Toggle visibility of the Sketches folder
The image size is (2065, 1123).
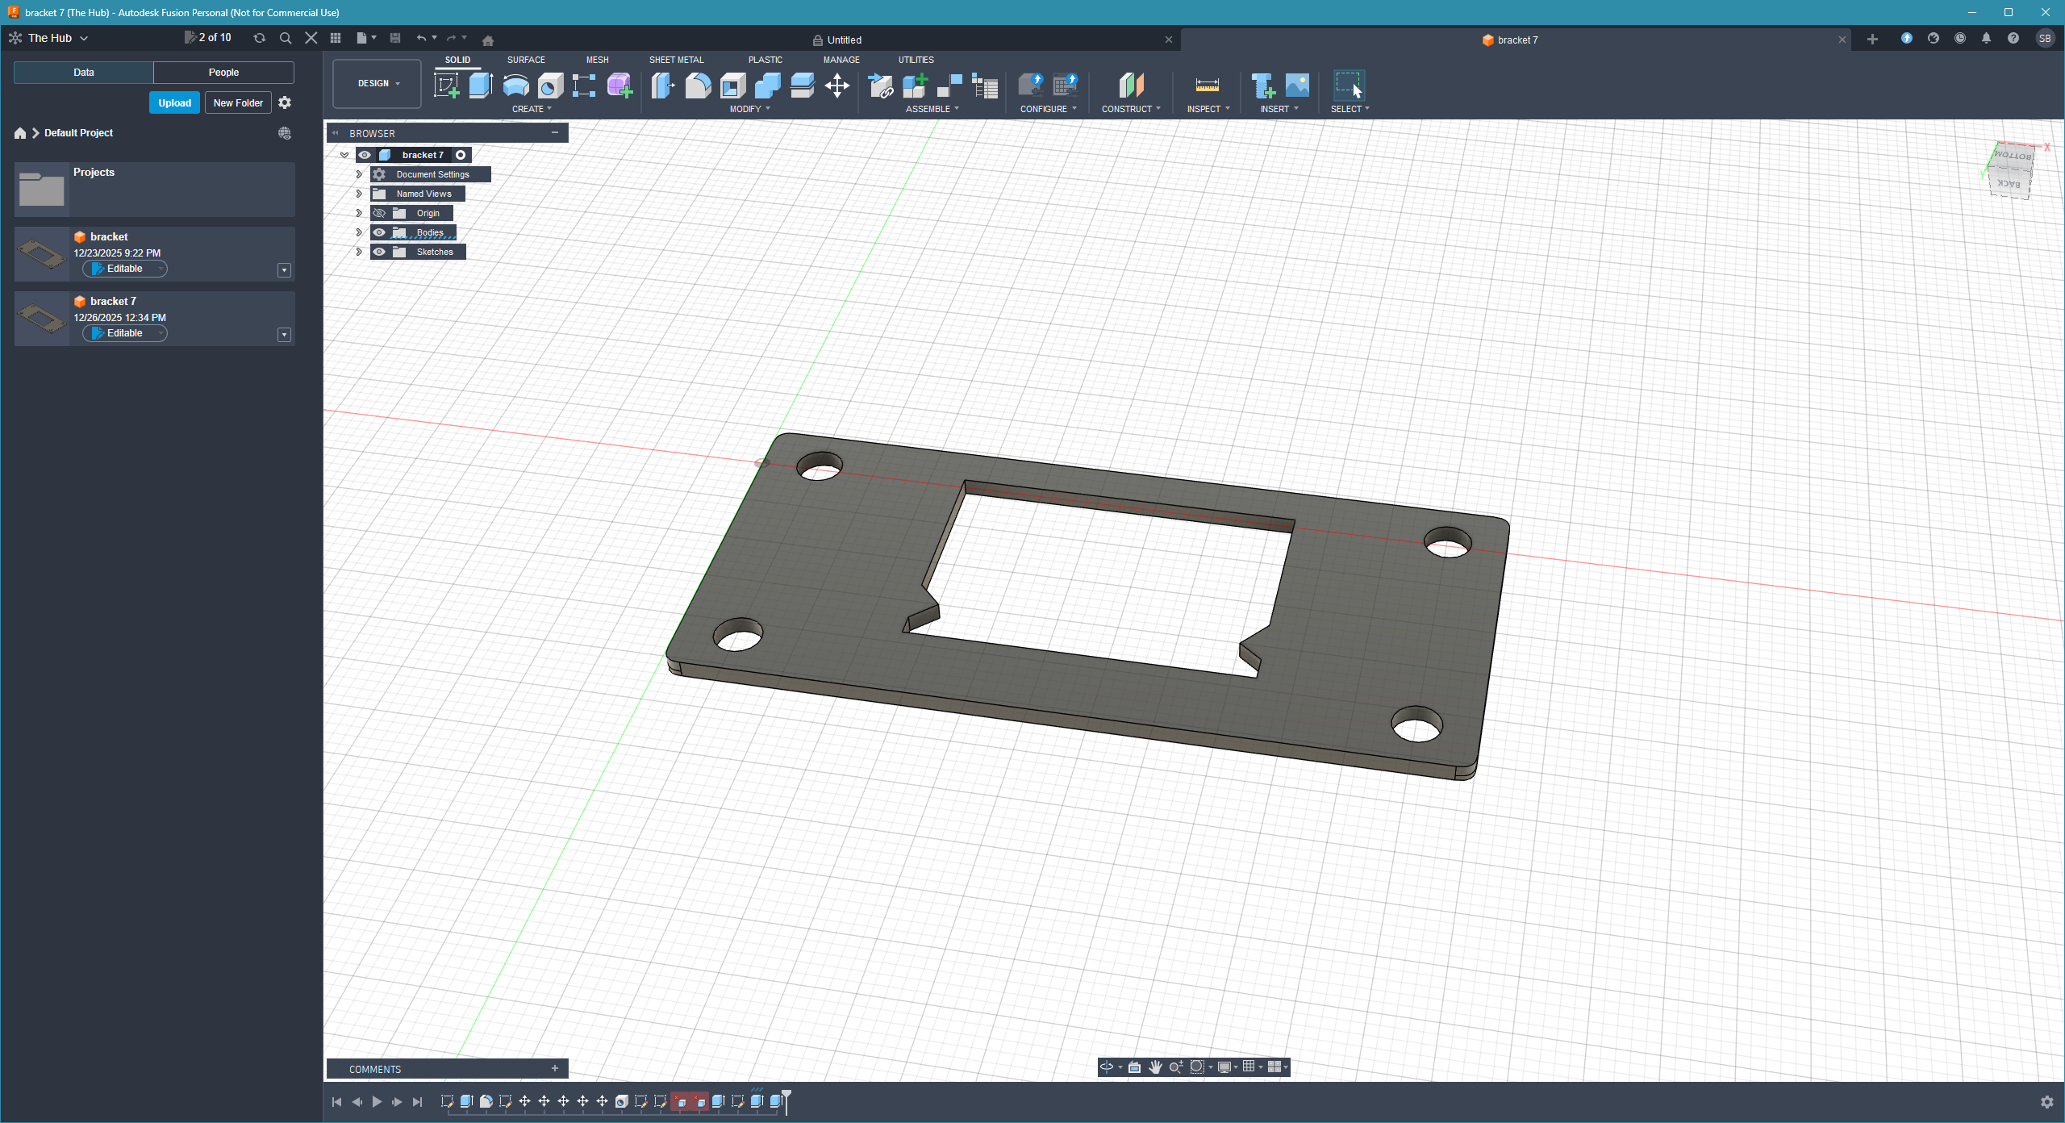pyautogui.click(x=379, y=252)
